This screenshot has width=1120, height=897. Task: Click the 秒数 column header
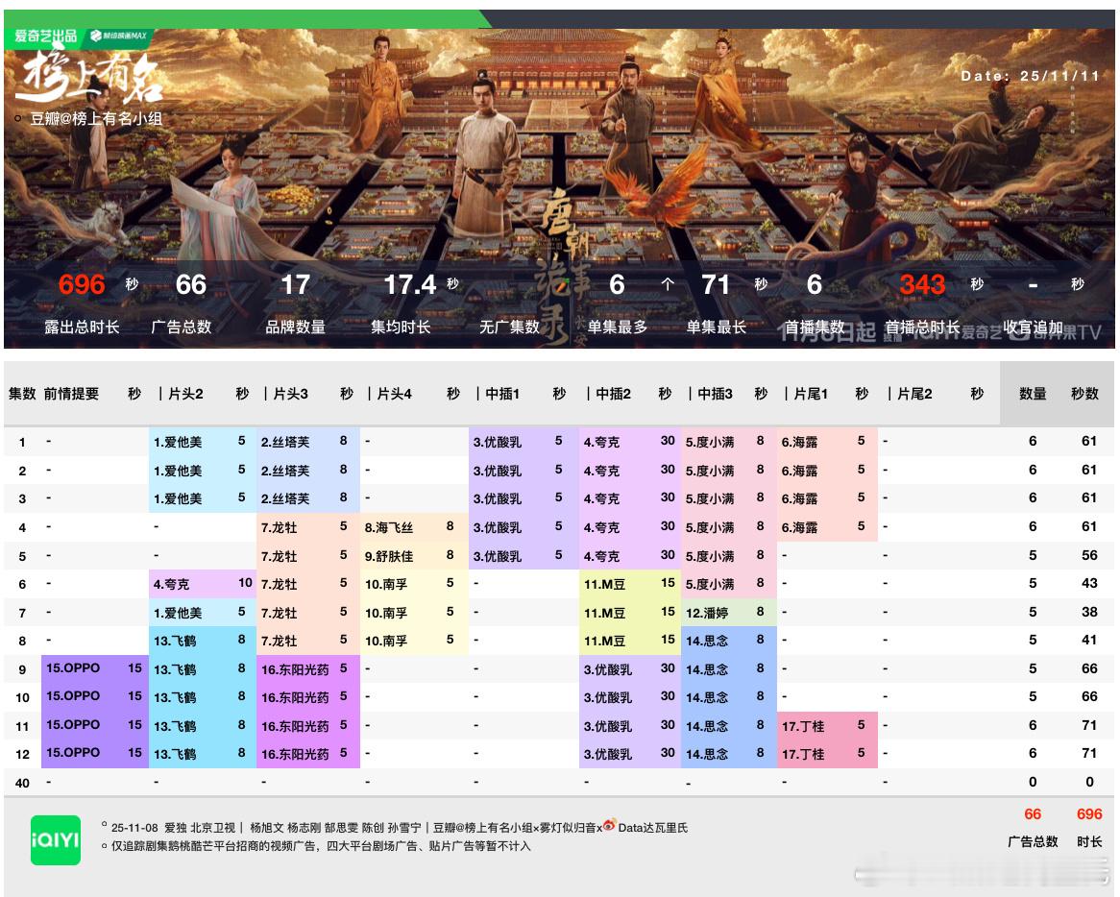tap(1084, 394)
